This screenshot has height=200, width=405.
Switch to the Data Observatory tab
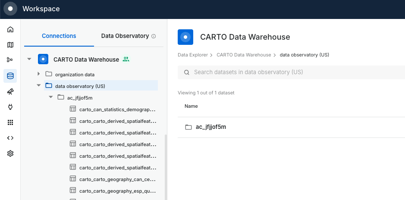125,36
